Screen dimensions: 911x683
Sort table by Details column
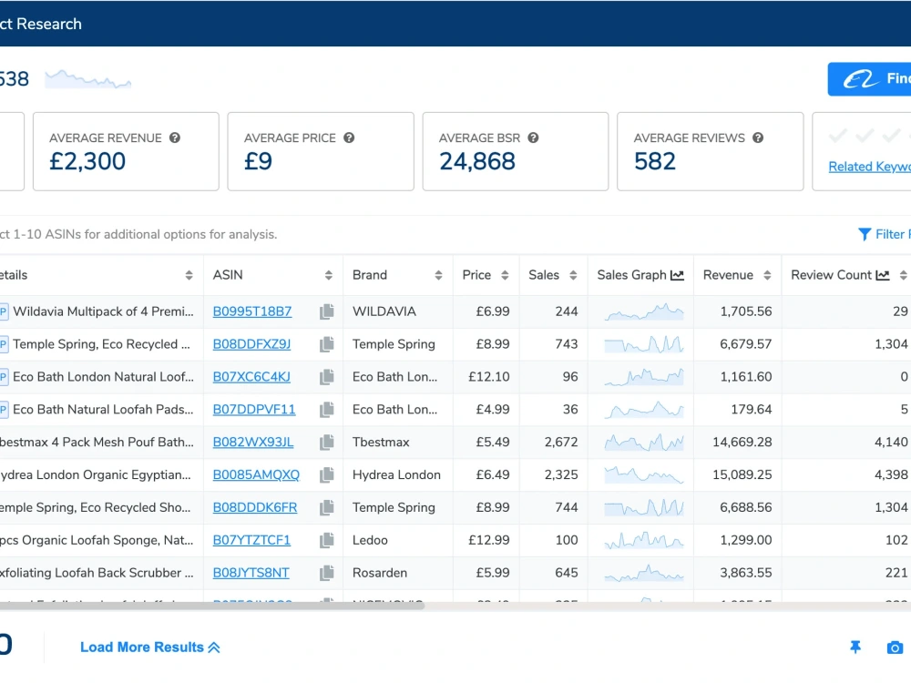point(189,275)
